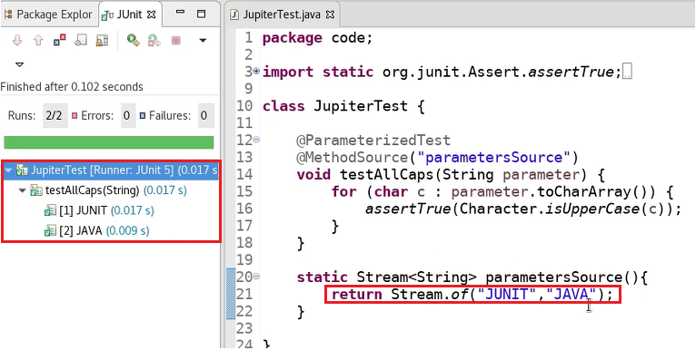The width and height of the screenshot is (696, 350).
Task: Collapse the JupiterTest runner tree node
Action: click(x=8, y=170)
